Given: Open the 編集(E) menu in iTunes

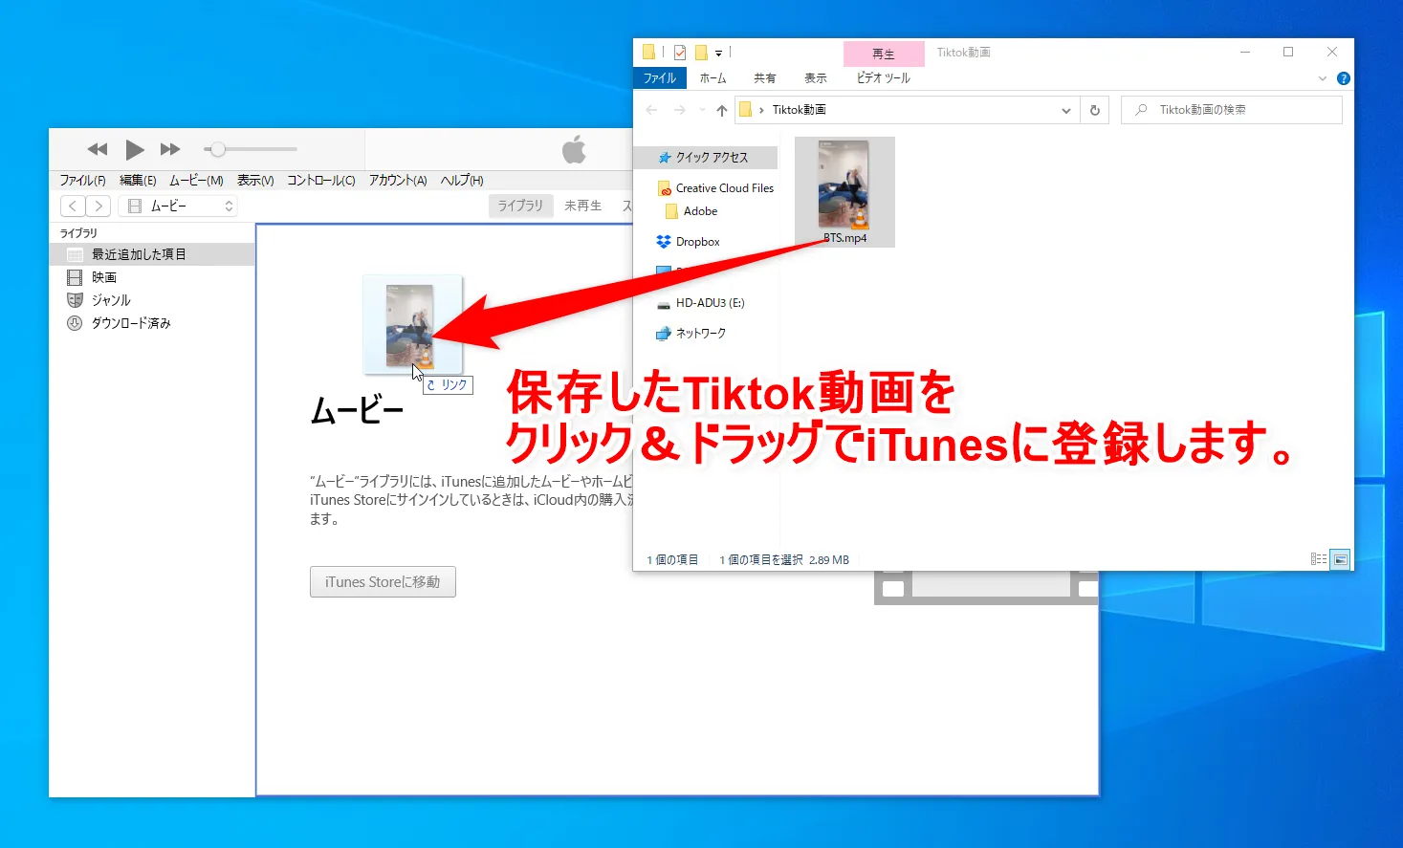Looking at the screenshot, I should [138, 180].
